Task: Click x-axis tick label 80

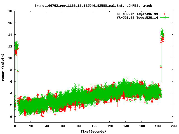Action: [79, 126]
